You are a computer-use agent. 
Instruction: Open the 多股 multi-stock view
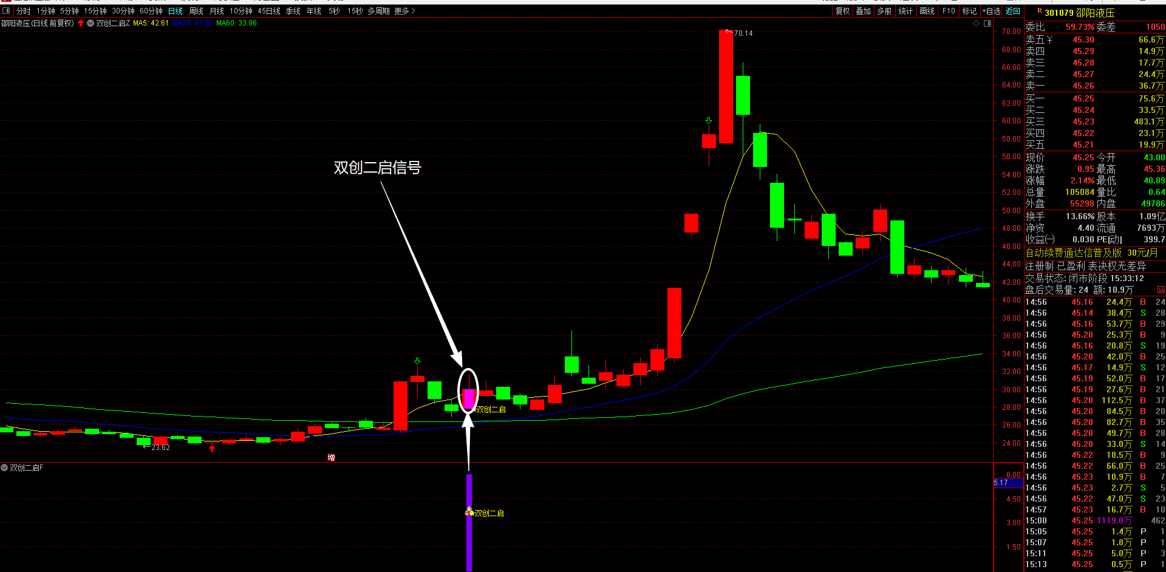[884, 11]
